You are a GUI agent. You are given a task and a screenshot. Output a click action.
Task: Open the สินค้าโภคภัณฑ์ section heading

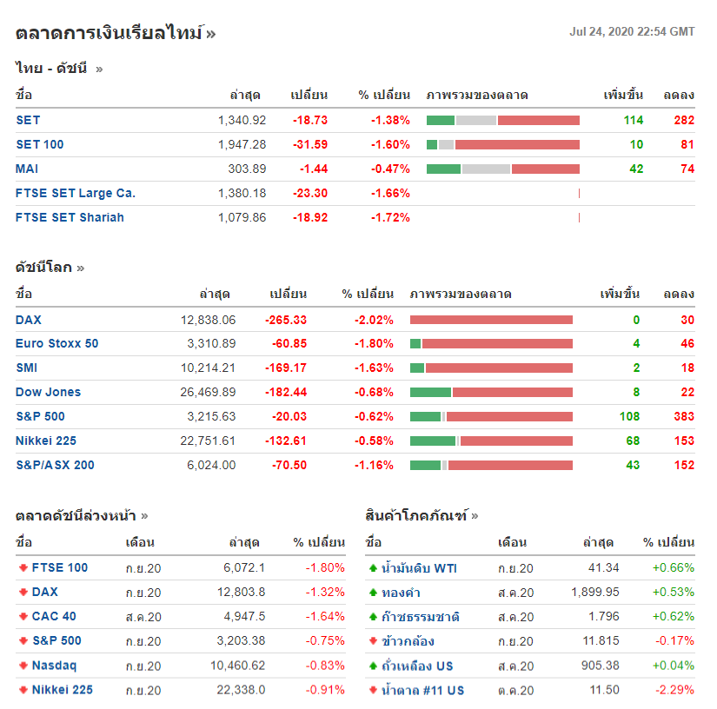(x=415, y=515)
